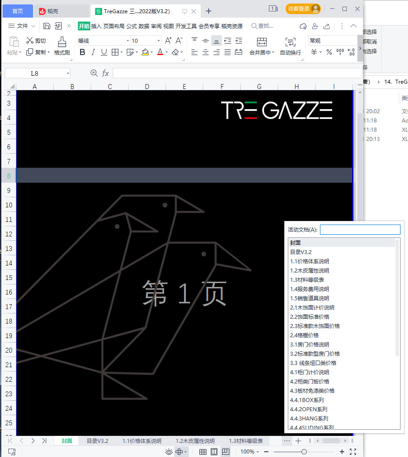Apply cell borders icon
This screenshot has height=457, width=408.
pos(115,52)
